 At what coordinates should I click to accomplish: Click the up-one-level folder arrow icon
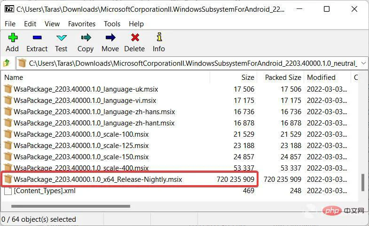click(x=7, y=63)
